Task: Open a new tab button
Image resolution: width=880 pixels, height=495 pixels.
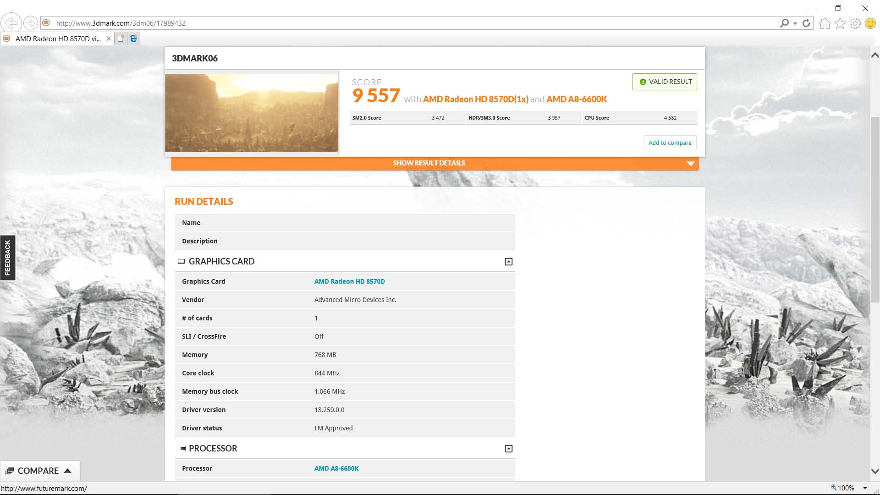Action: 121,38
